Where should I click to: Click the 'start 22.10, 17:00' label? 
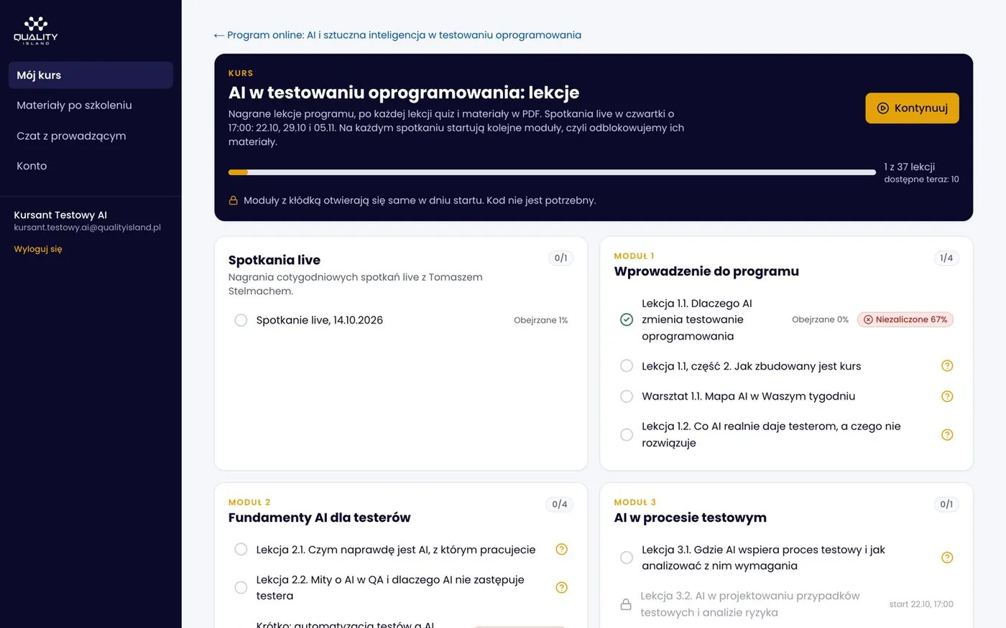[921, 604]
